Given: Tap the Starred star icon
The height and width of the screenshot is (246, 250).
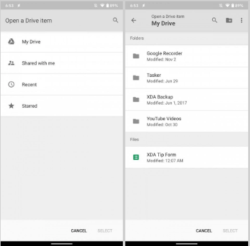Looking at the screenshot, I should click(11, 106).
